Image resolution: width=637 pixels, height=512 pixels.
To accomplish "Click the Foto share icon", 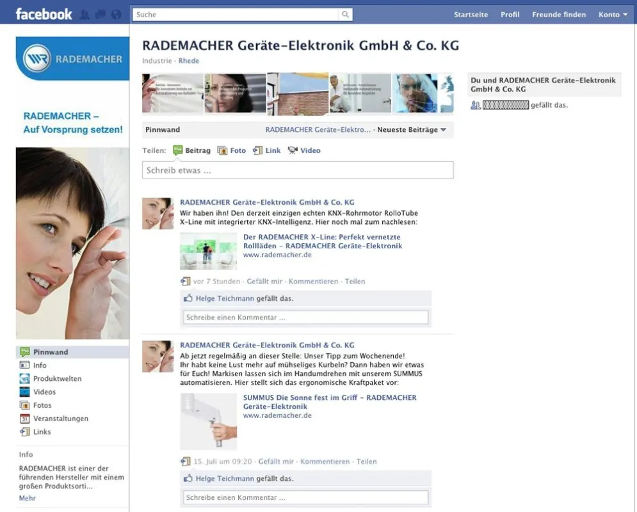I will (x=222, y=150).
